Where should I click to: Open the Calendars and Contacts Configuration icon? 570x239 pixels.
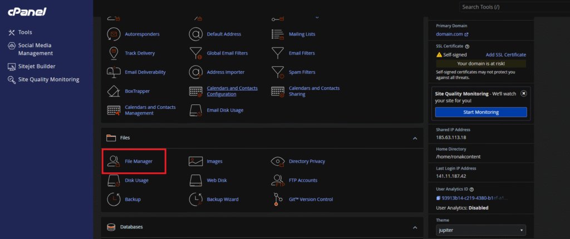(195, 92)
